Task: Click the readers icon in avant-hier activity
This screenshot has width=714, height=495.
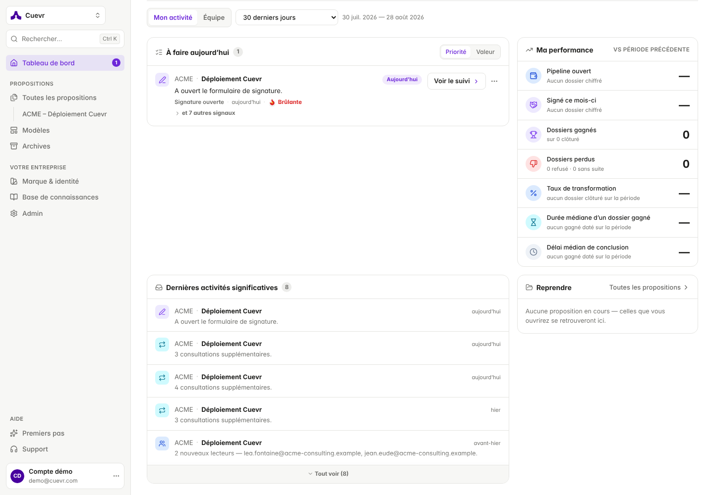Action: tap(162, 444)
